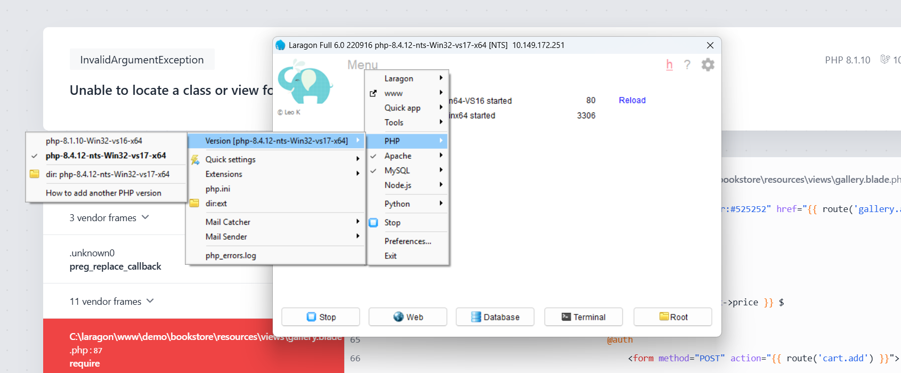
Task: Expand the Extensions submenu
Action: pos(276,174)
